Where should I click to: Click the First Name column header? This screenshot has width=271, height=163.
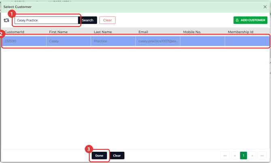58,32
